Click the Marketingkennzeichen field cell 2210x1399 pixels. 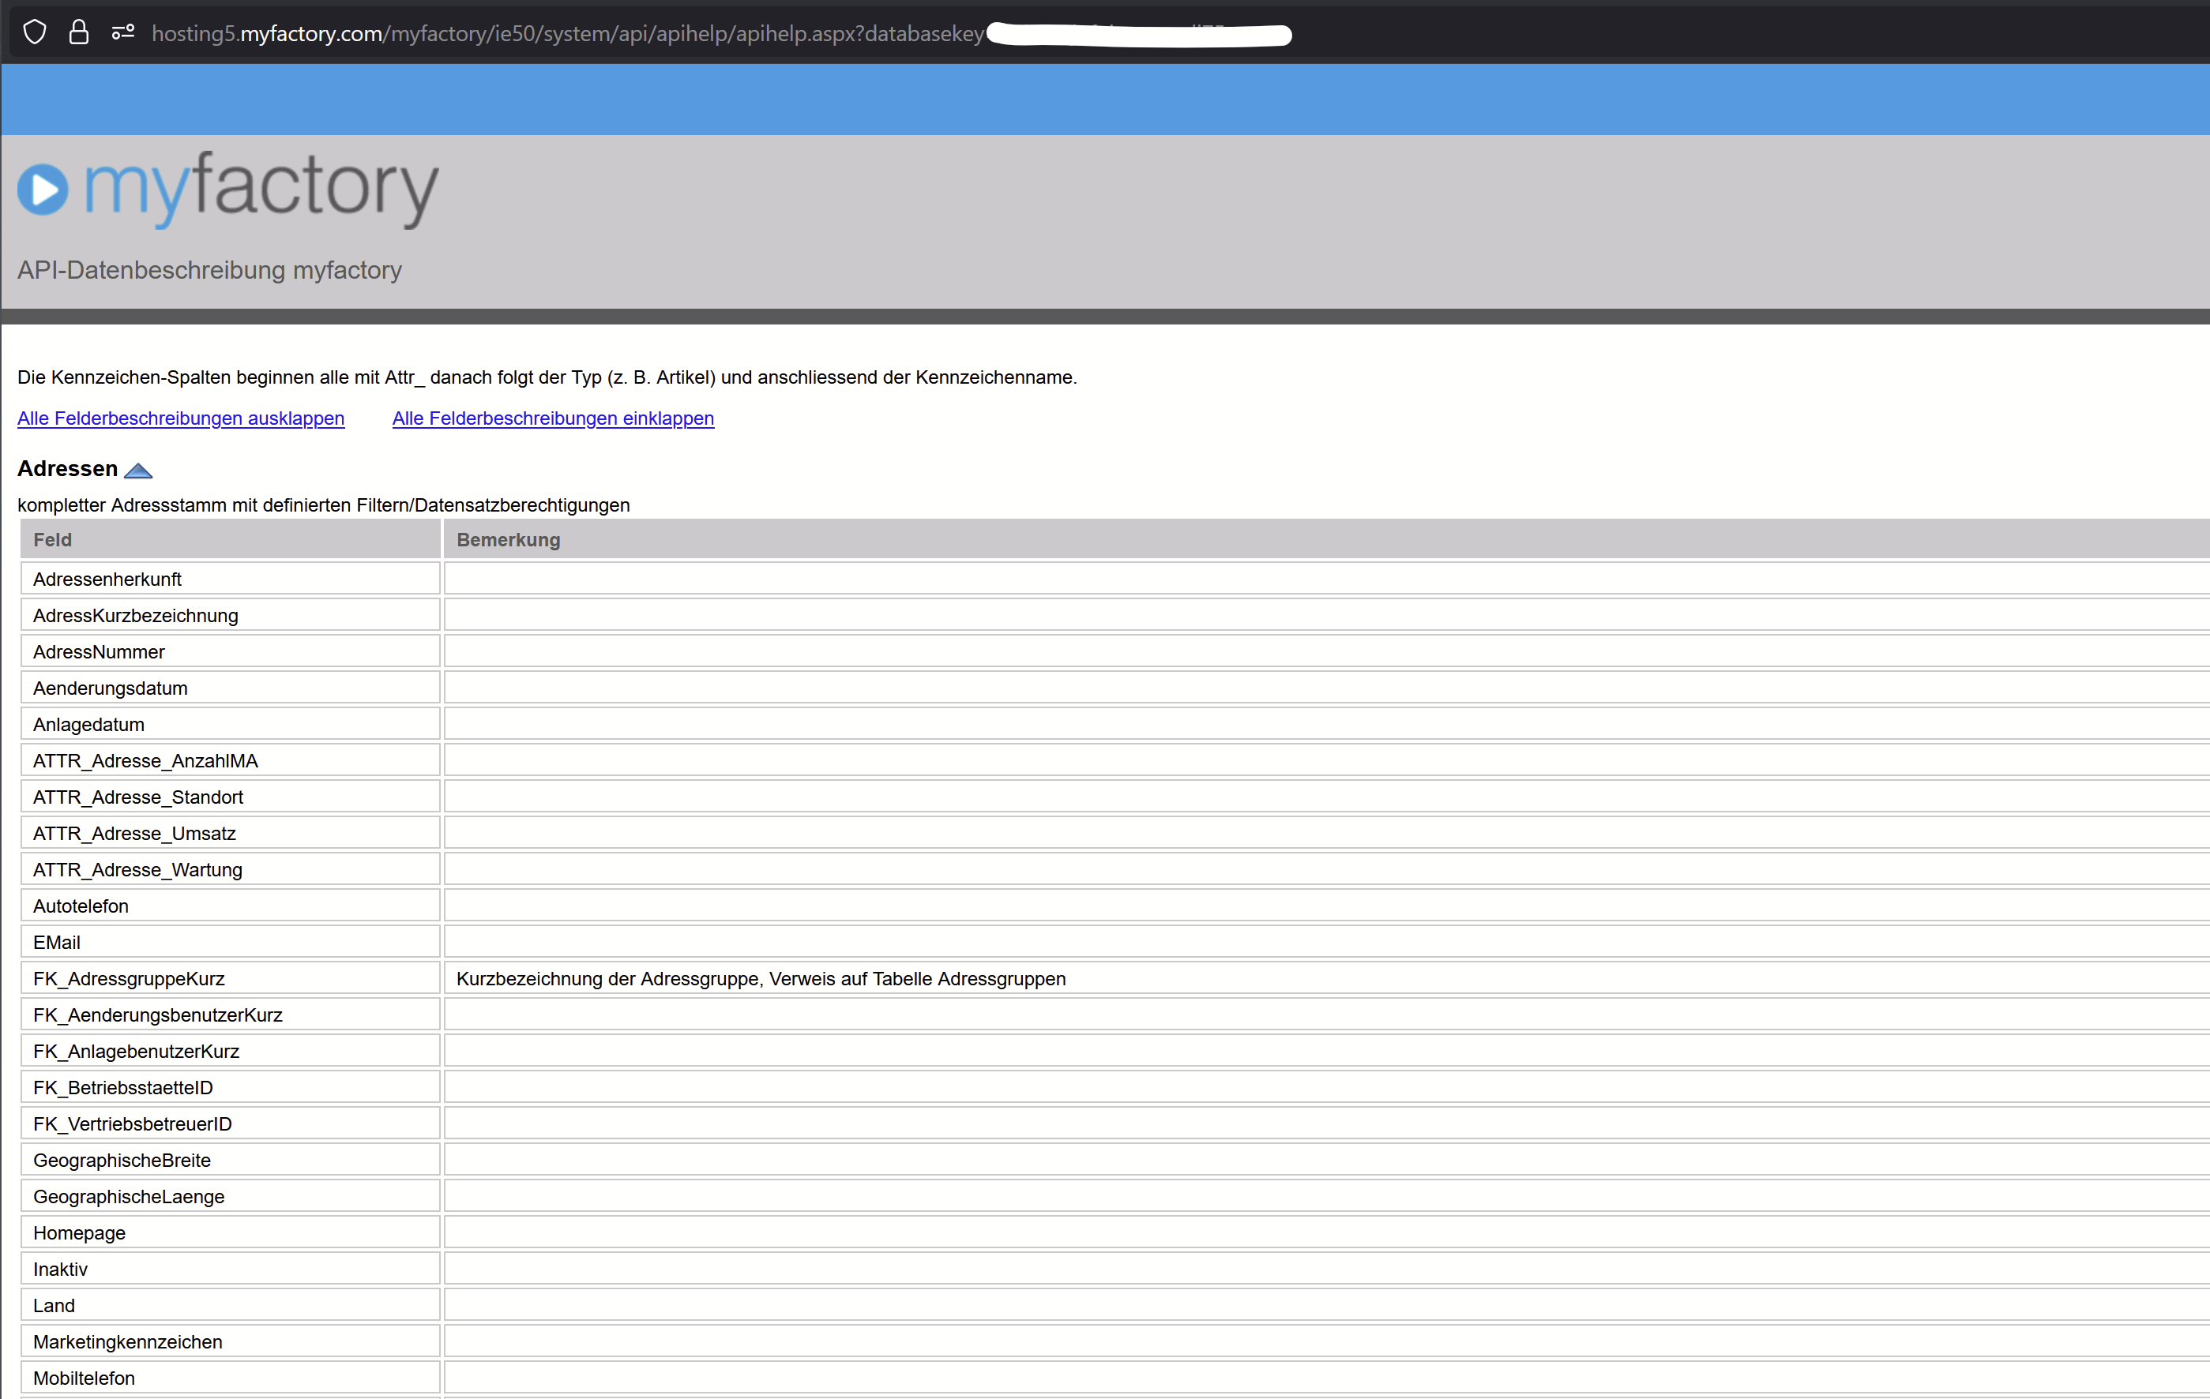point(128,1341)
